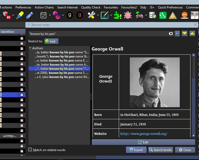Click the Close button
Viewport: 199px width, 160px height.
pyautogui.click(x=185, y=150)
